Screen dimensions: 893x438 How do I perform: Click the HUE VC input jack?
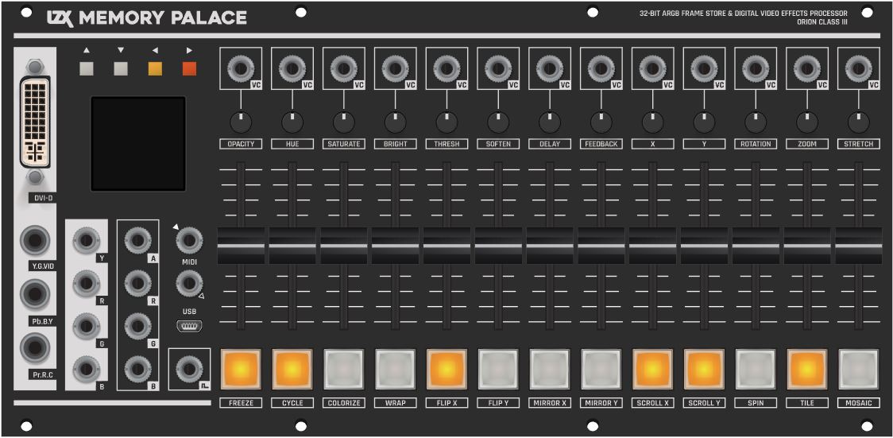pyautogui.click(x=292, y=69)
